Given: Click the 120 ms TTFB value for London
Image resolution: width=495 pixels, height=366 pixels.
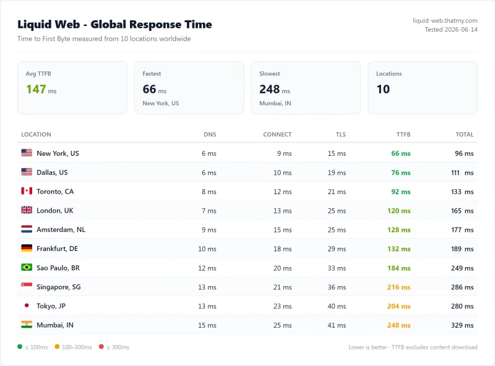Looking at the screenshot, I should (x=399, y=211).
